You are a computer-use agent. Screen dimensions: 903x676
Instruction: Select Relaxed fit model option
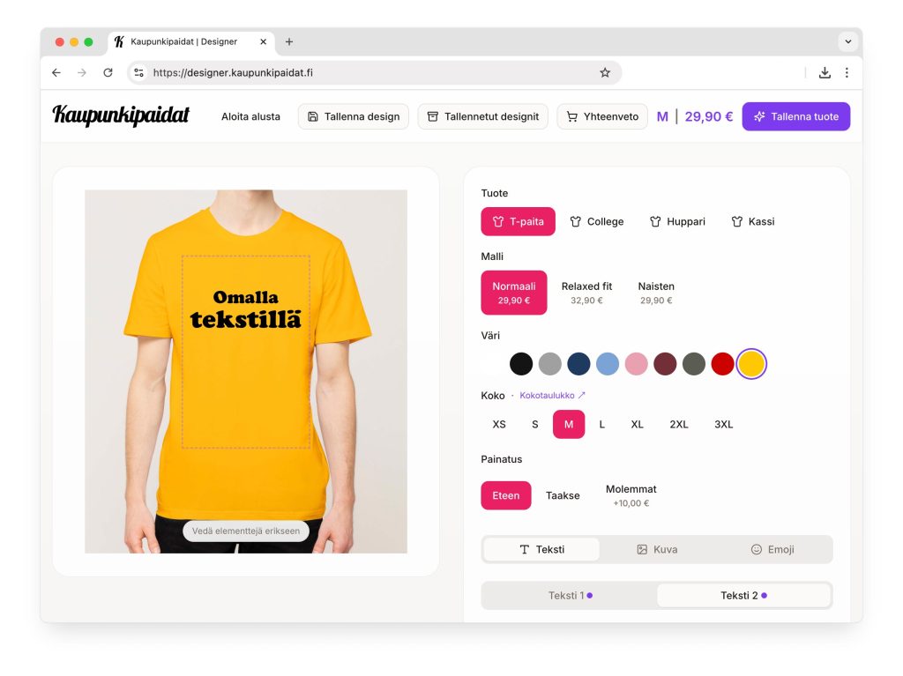click(x=586, y=293)
